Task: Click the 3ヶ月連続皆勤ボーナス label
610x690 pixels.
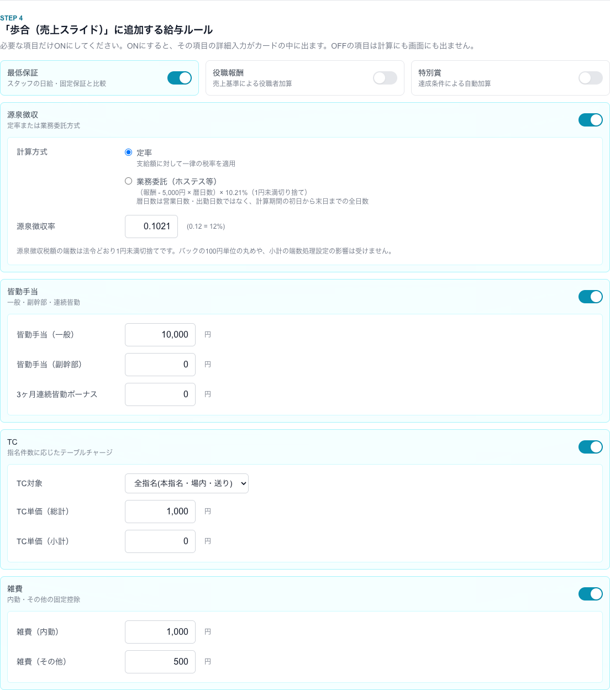Action: [57, 394]
